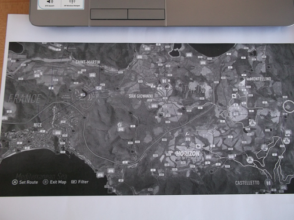Click the A button icon beside Set Route
The image size is (294, 220).
[x=15, y=182]
